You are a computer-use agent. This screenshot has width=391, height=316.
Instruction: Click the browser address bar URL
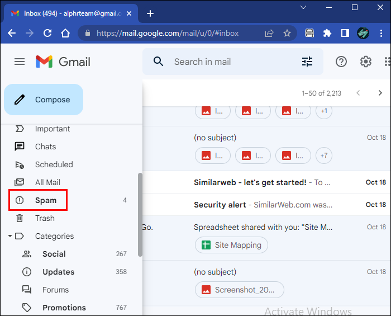click(x=168, y=33)
